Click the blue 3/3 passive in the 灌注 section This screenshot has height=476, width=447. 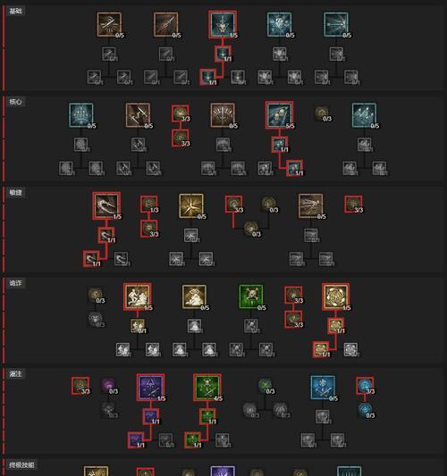point(365,386)
